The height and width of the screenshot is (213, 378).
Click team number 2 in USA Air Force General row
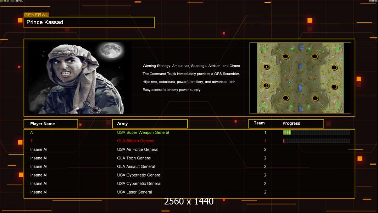pos(265,149)
